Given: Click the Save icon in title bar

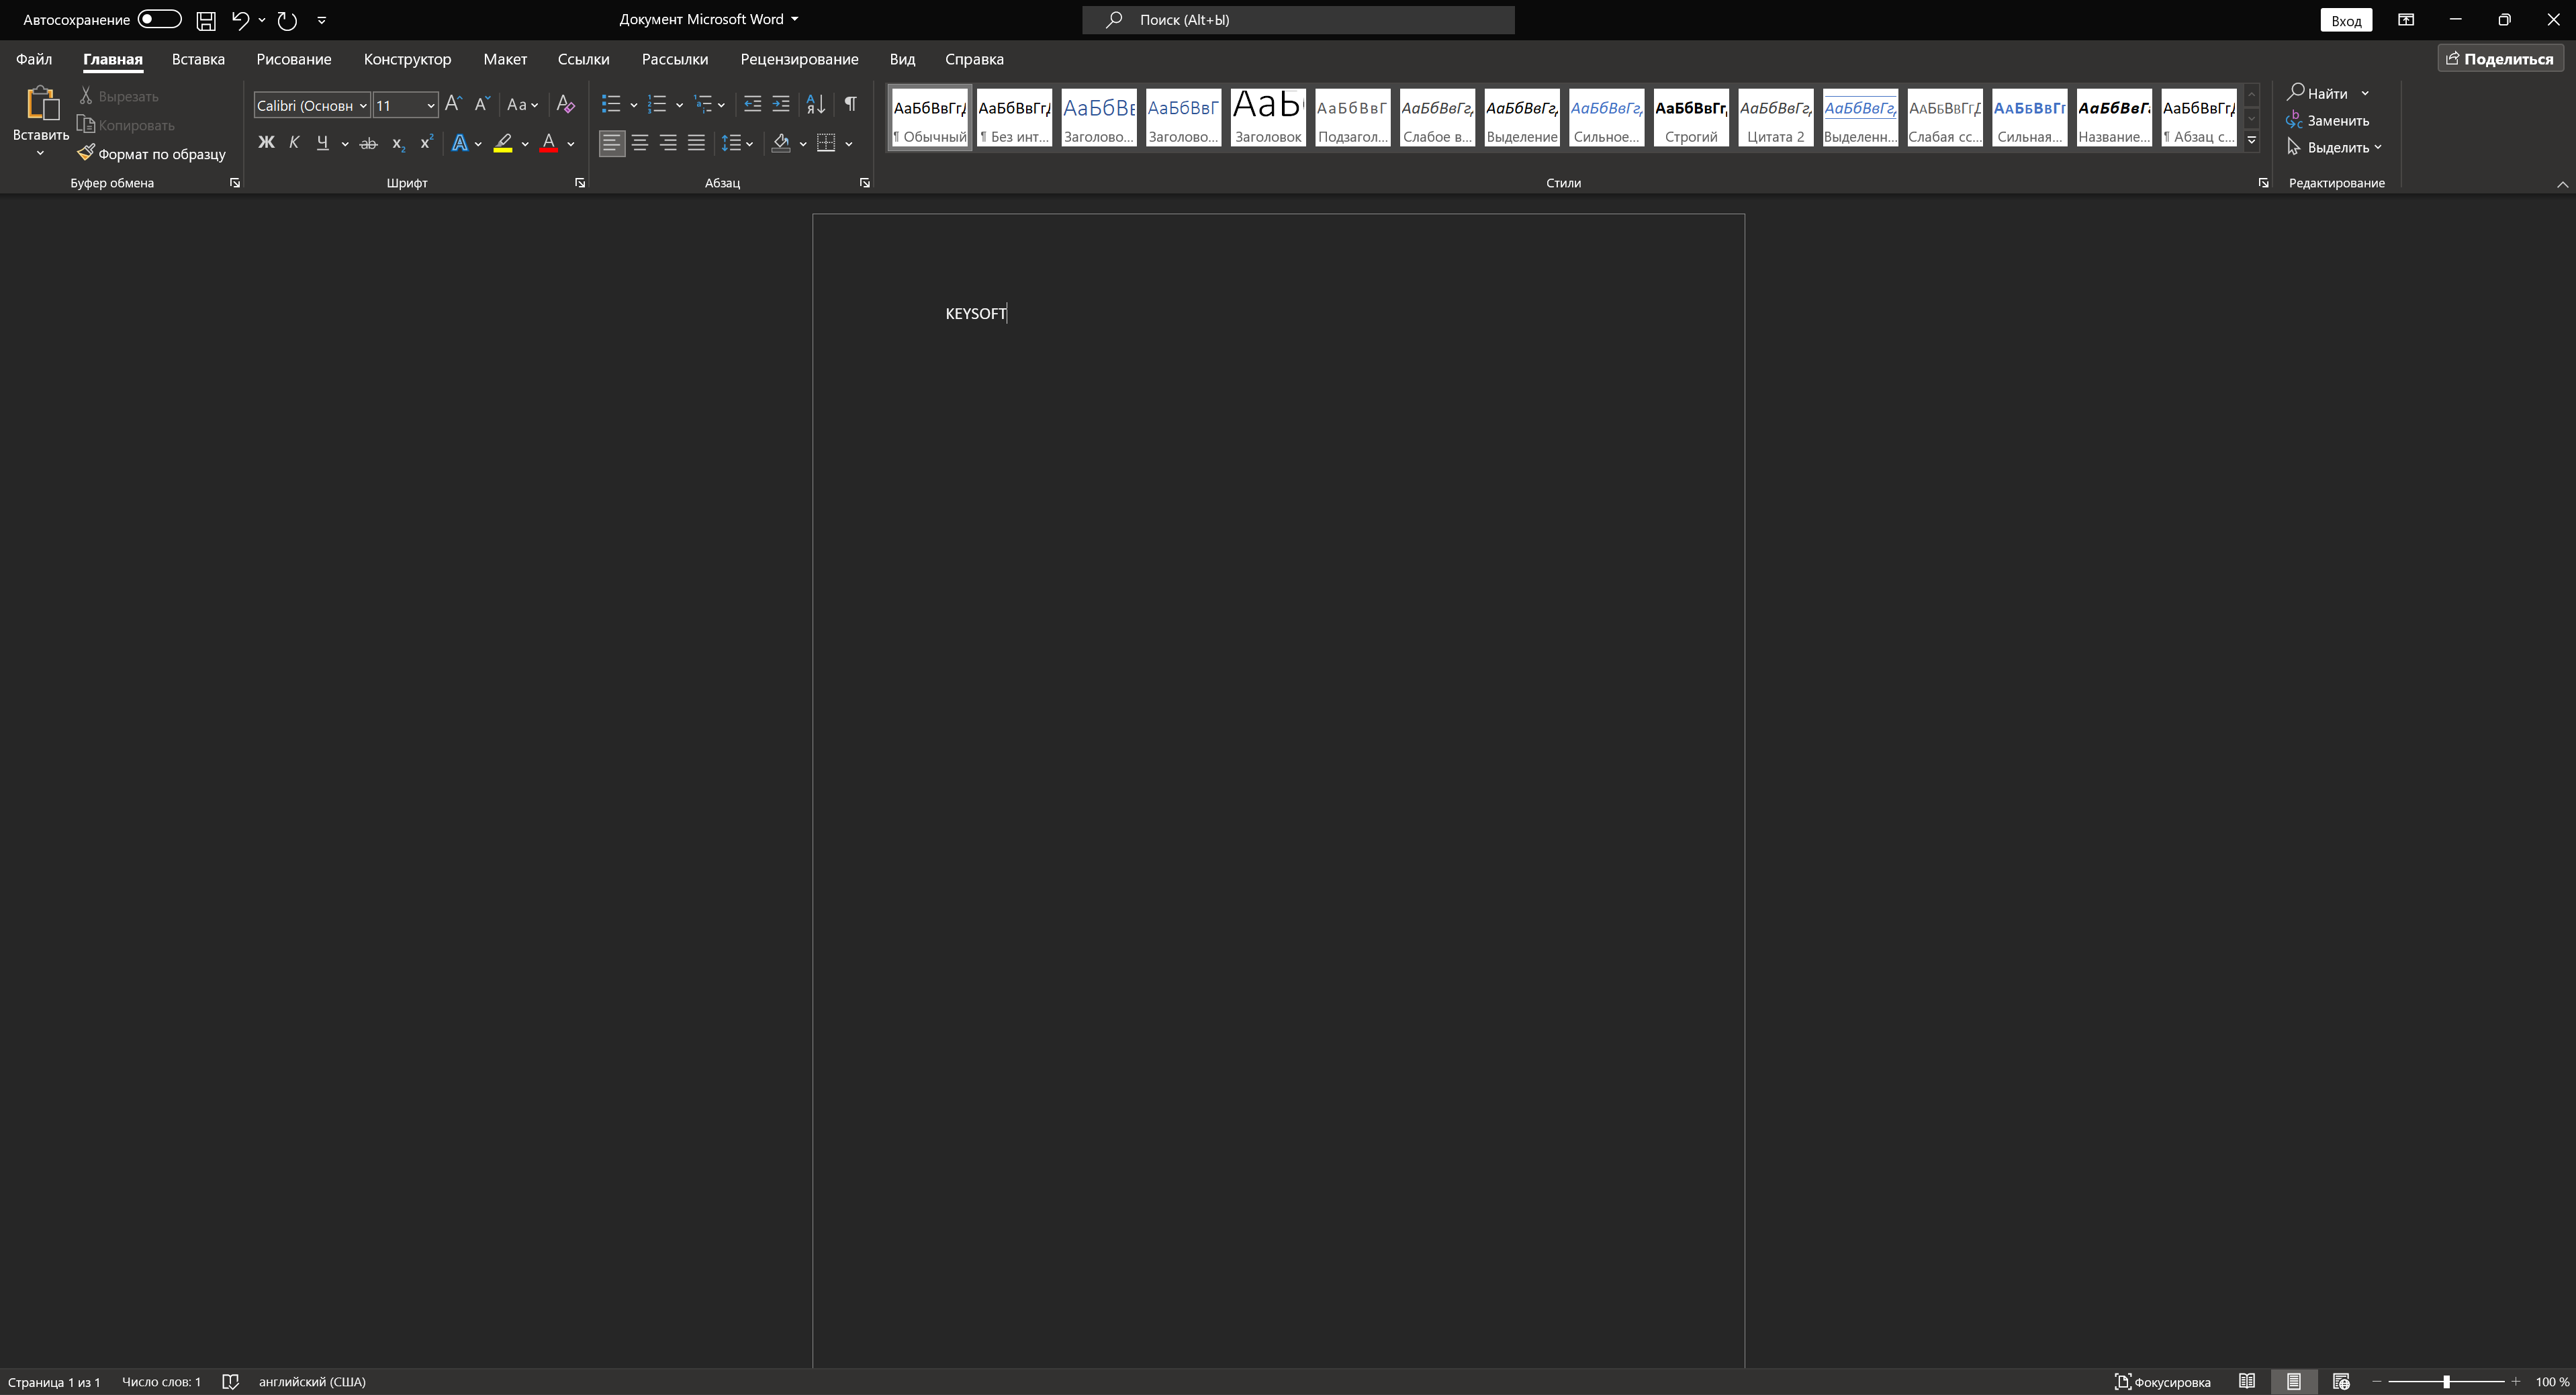Looking at the screenshot, I should pyautogui.click(x=206, y=20).
